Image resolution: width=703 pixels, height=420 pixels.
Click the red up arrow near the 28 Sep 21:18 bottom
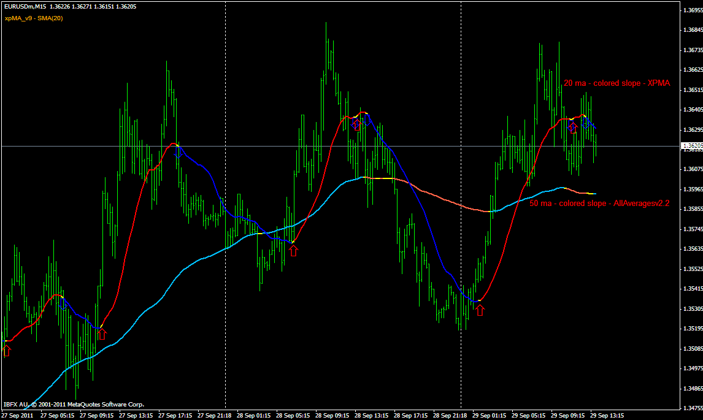[x=481, y=311]
